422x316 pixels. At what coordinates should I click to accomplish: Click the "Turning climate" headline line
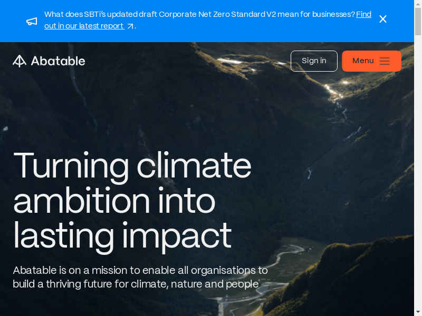[132, 165]
